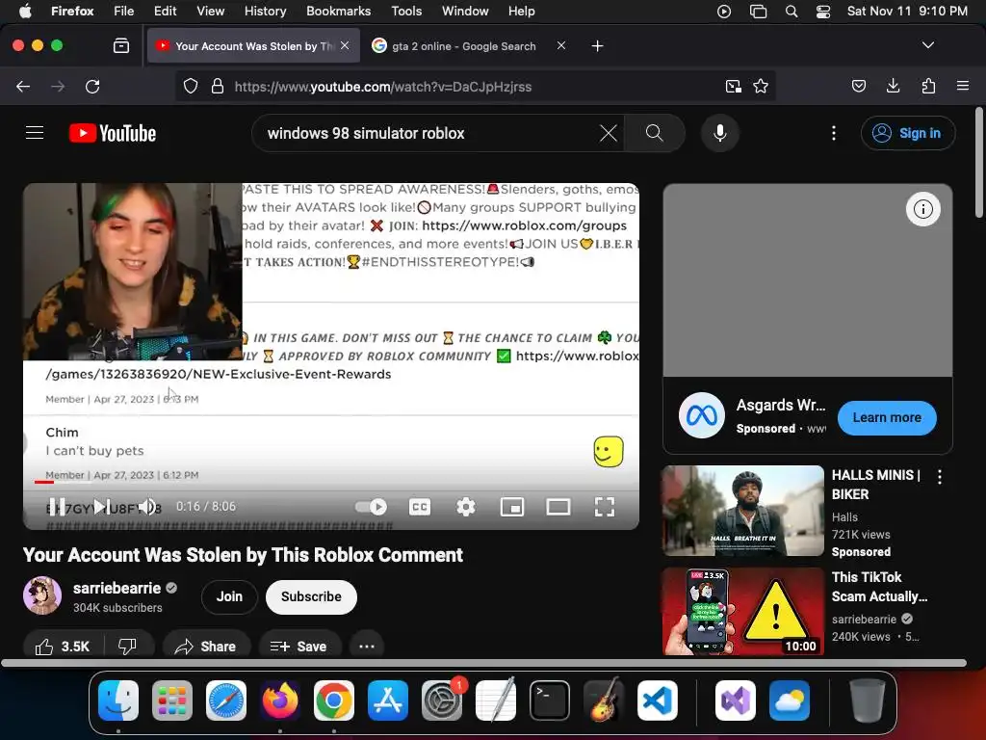Bookmark this page with star
This screenshot has width=986, height=740.
click(x=761, y=86)
